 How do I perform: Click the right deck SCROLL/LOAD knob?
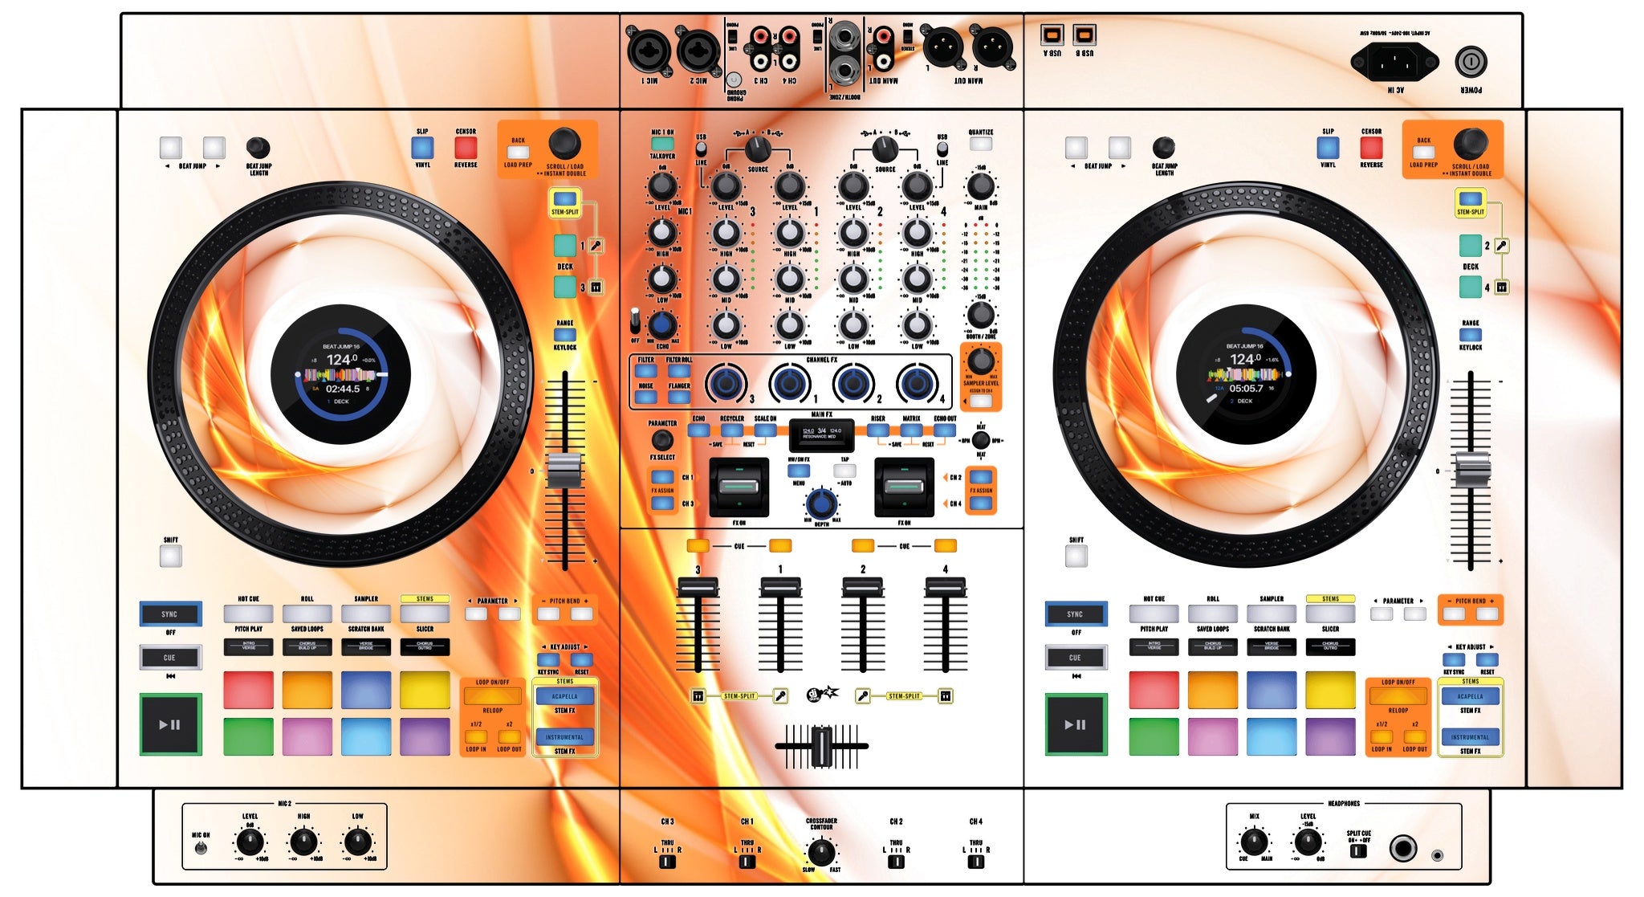tap(1470, 144)
